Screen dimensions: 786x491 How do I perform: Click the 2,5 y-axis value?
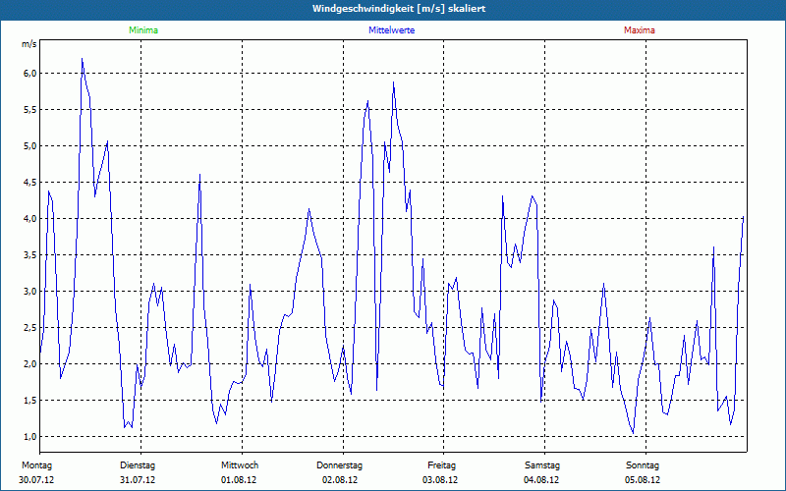click(x=29, y=328)
